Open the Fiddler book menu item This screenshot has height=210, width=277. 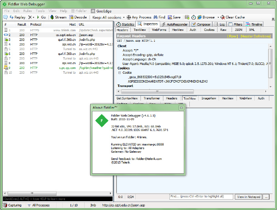click(x=79, y=11)
